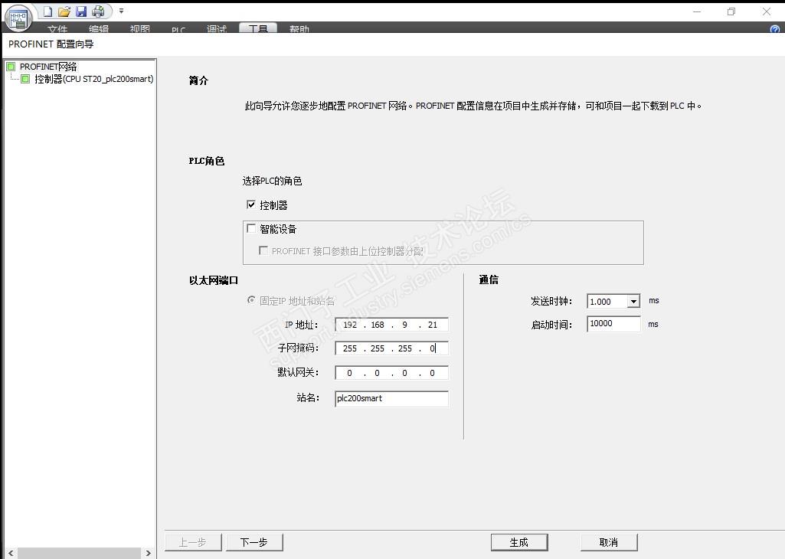The width and height of the screenshot is (785, 559).
Task: Click the green icon beside 控制器 node
Action: 25,79
